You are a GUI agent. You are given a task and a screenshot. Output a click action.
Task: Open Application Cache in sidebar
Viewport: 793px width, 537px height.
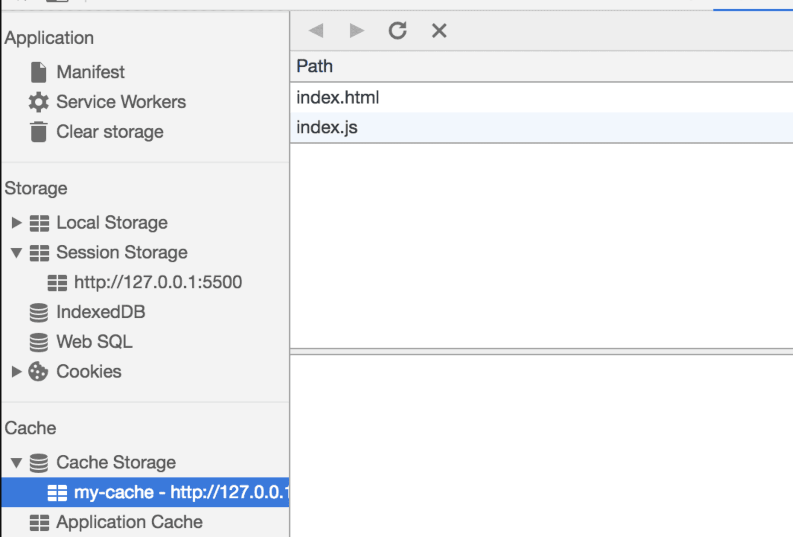129,522
